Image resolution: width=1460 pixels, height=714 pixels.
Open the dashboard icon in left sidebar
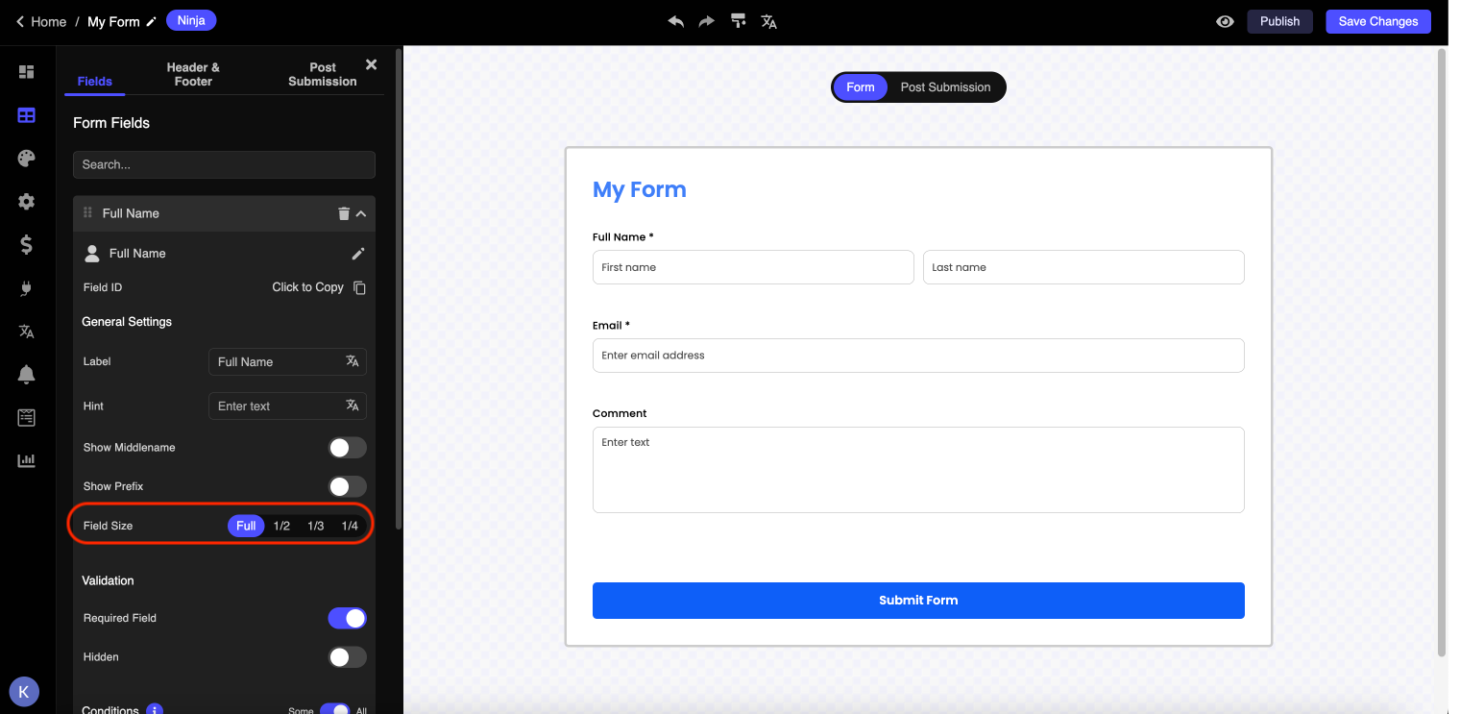[26, 72]
